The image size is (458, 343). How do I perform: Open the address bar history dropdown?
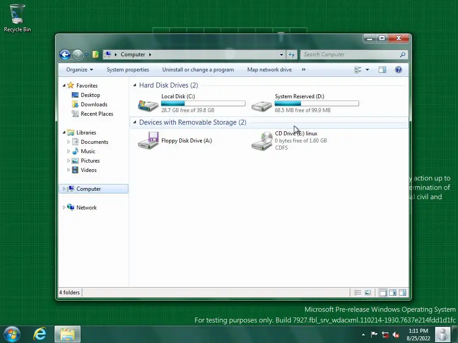coord(281,54)
